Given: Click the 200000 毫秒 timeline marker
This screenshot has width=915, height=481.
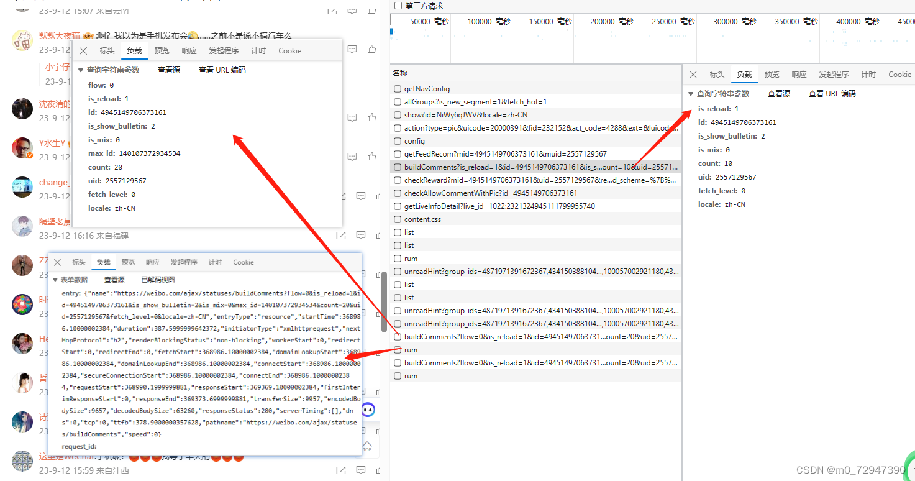Looking at the screenshot, I should point(611,22).
